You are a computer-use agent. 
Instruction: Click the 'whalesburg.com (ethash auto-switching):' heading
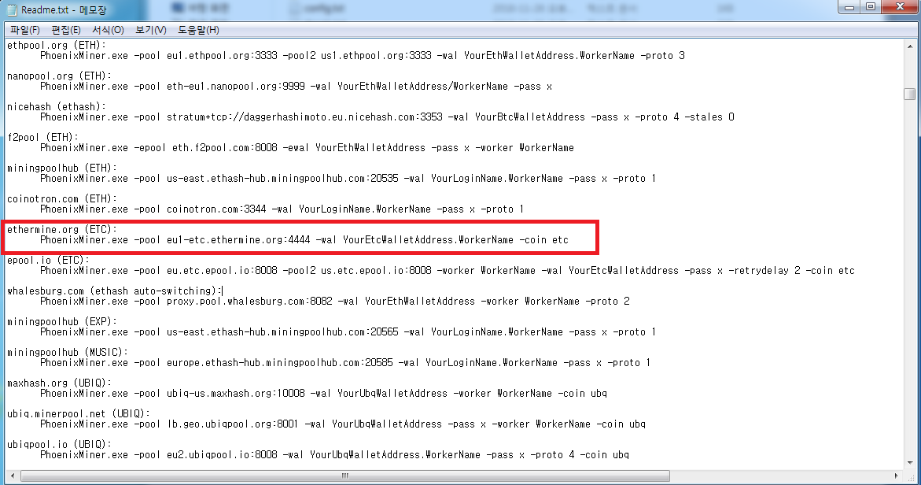point(115,291)
